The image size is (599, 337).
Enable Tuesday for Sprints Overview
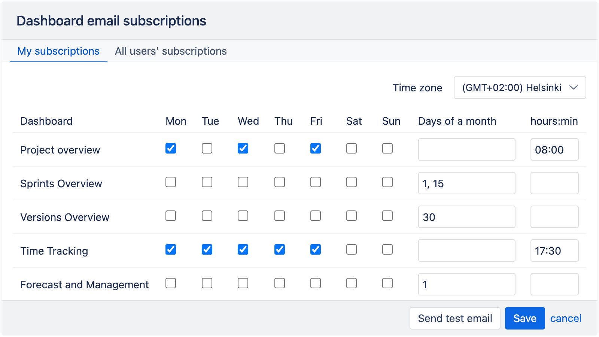[207, 182]
